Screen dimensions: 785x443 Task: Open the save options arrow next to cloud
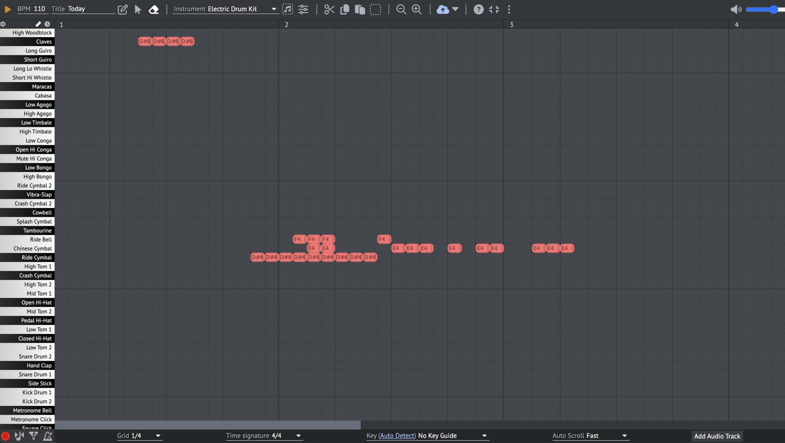(x=455, y=9)
